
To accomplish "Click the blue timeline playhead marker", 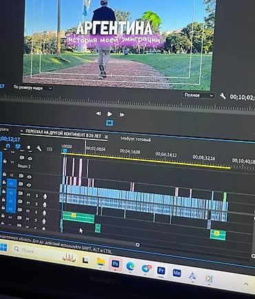I will click(x=65, y=151).
